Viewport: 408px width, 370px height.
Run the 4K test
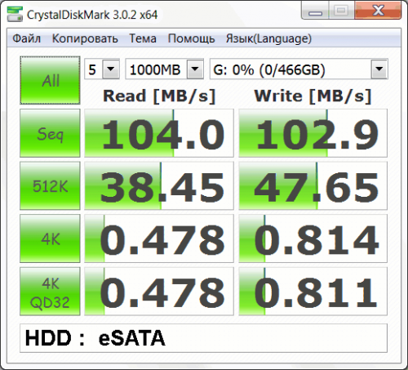(x=50, y=238)
